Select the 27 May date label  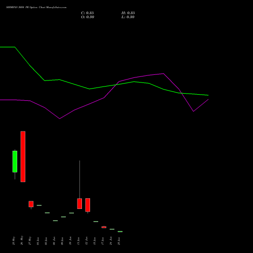point(30,240)
